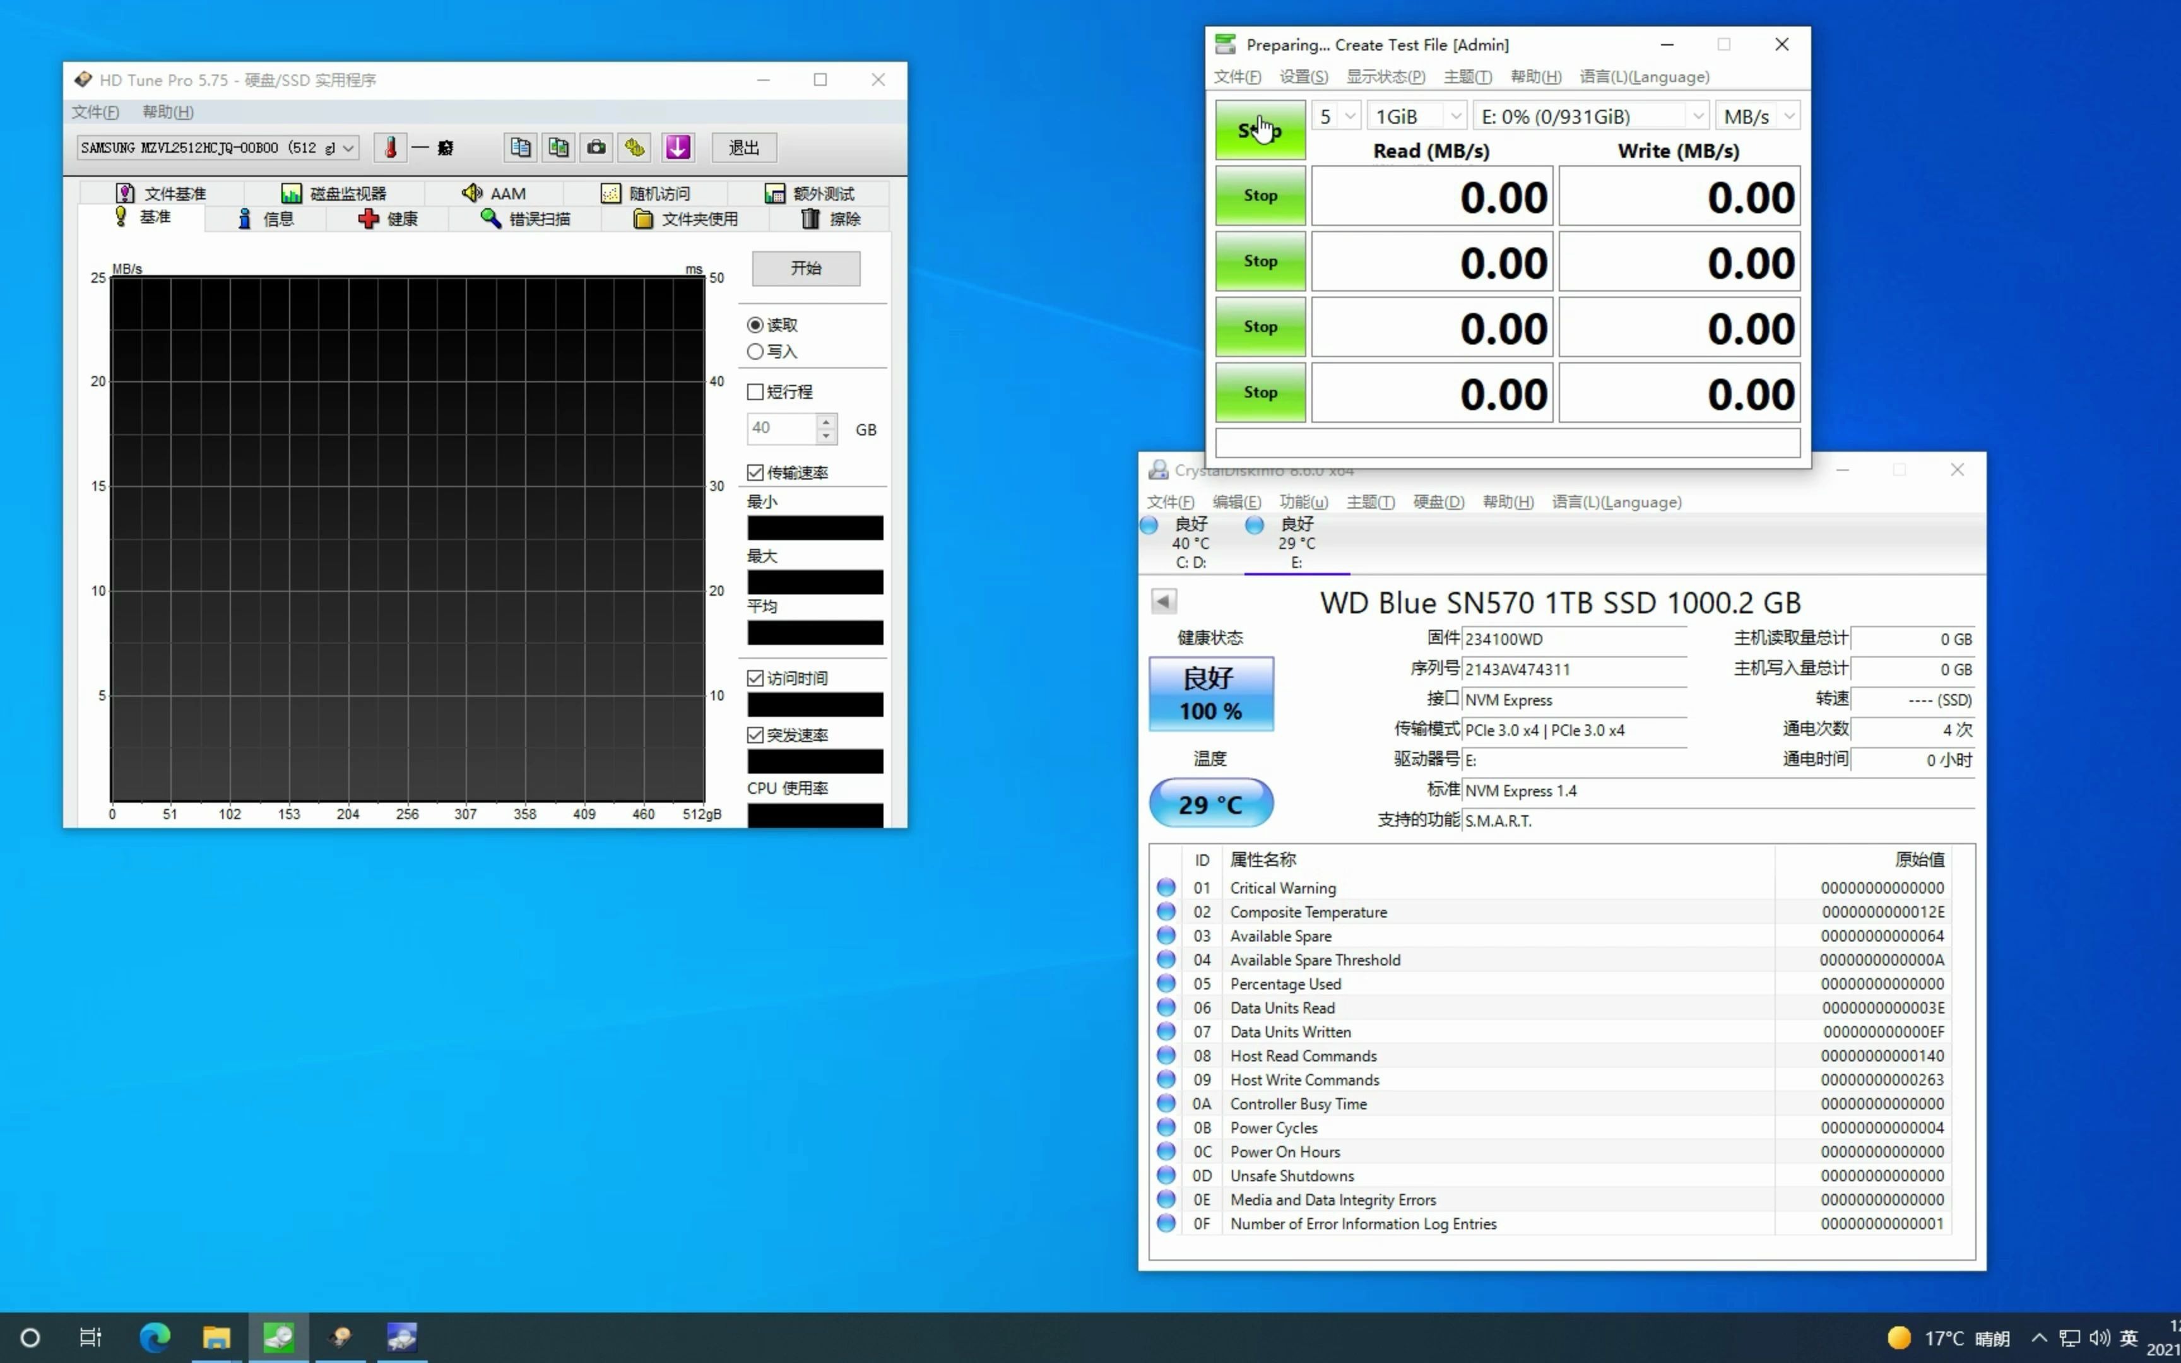This screenshot has width=2181, height=1363.
Task: Open the 1GiB test size dropdown
Action: (1417, 116)
